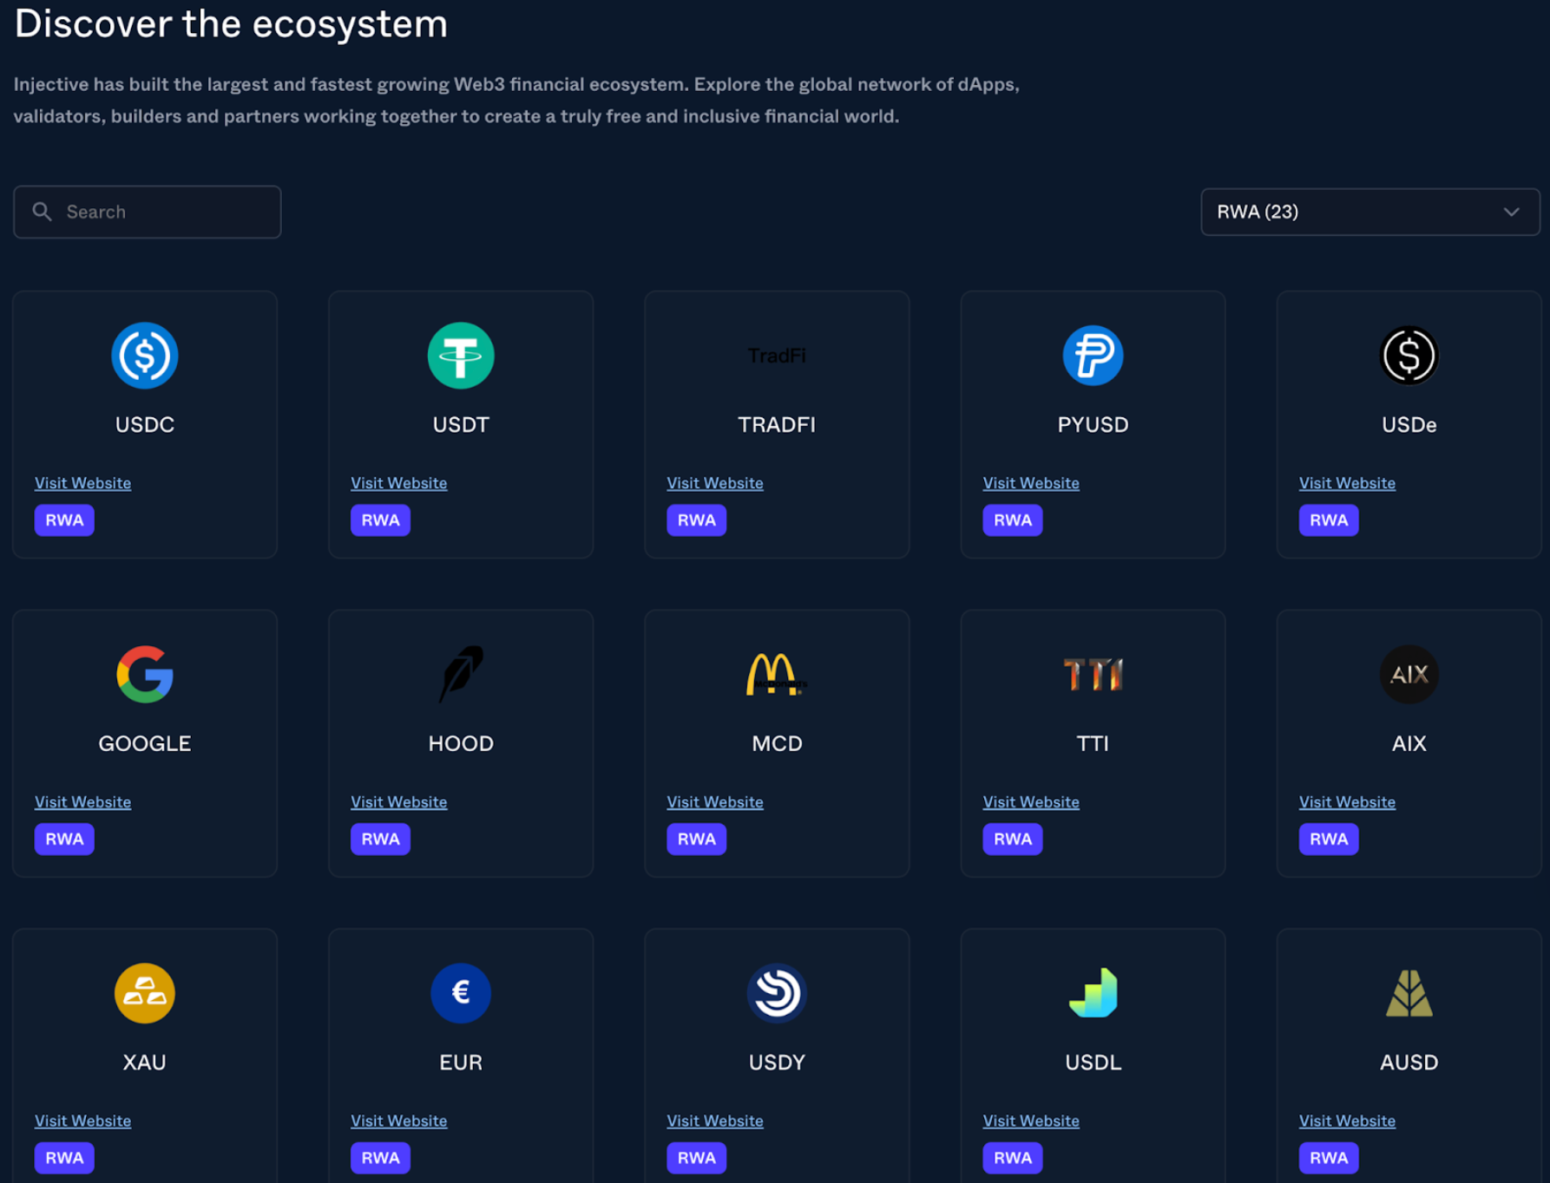This screenshot has height=1183, width=1550.
Task: Click the AUSD card title text
Action: click(1409, 1062)
